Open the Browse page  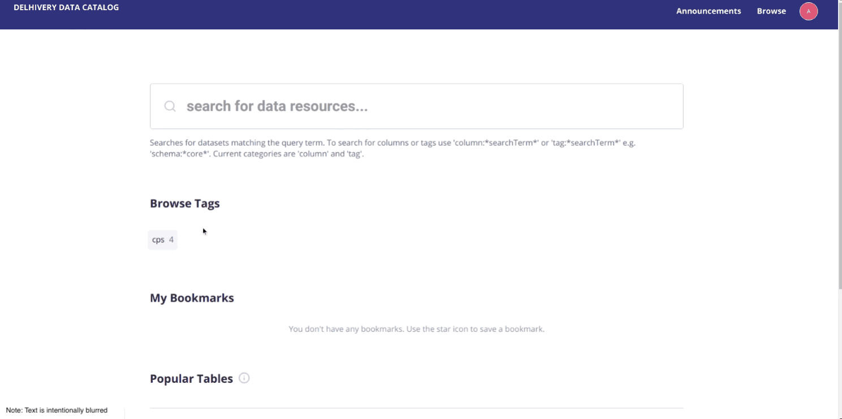771,11
